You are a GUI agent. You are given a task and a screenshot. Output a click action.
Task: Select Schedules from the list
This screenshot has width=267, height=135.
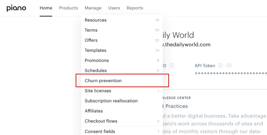(122, 70)
